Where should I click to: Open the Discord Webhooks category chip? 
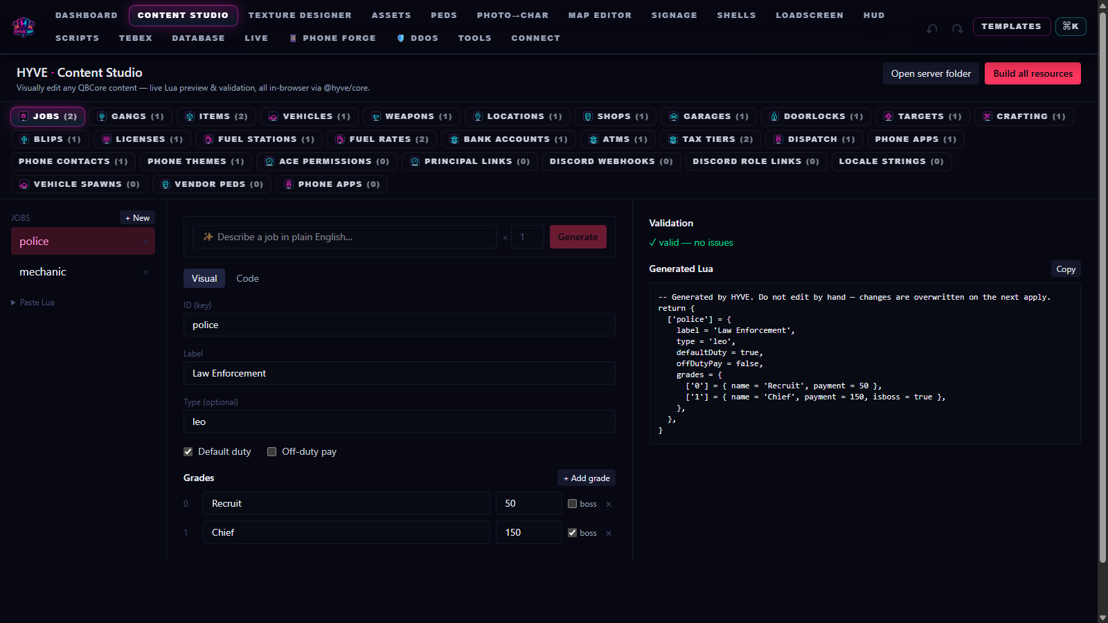tap(611, 161)
